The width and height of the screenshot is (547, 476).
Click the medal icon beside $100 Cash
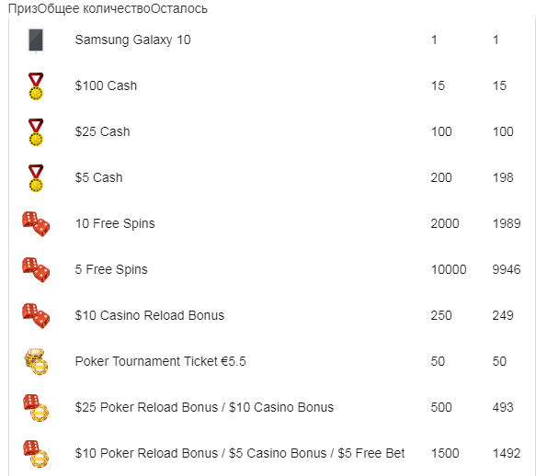(x=36, y=86)
